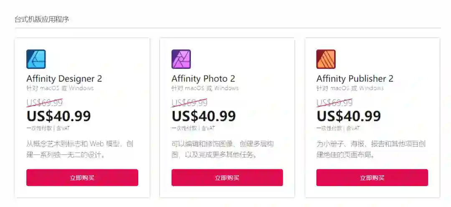Screen dimensions: 451x207
Task: Click the US$40.99 price for Designer 2
Action: click(x=58, y=116)
